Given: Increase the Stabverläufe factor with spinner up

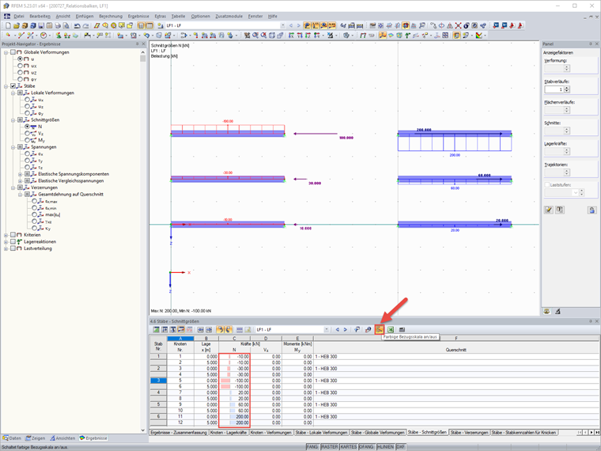Looking at the screenshot, I should click(x=567, y=88).
